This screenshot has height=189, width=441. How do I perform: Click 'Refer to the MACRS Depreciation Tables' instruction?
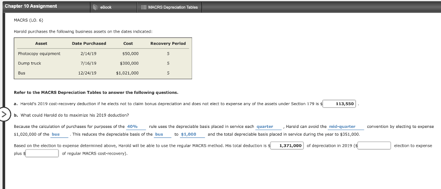coord(96,92)
